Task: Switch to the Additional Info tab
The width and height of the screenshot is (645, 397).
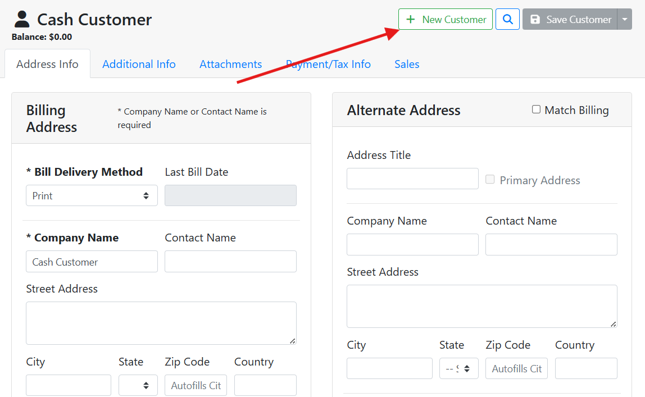Action: 139,65
